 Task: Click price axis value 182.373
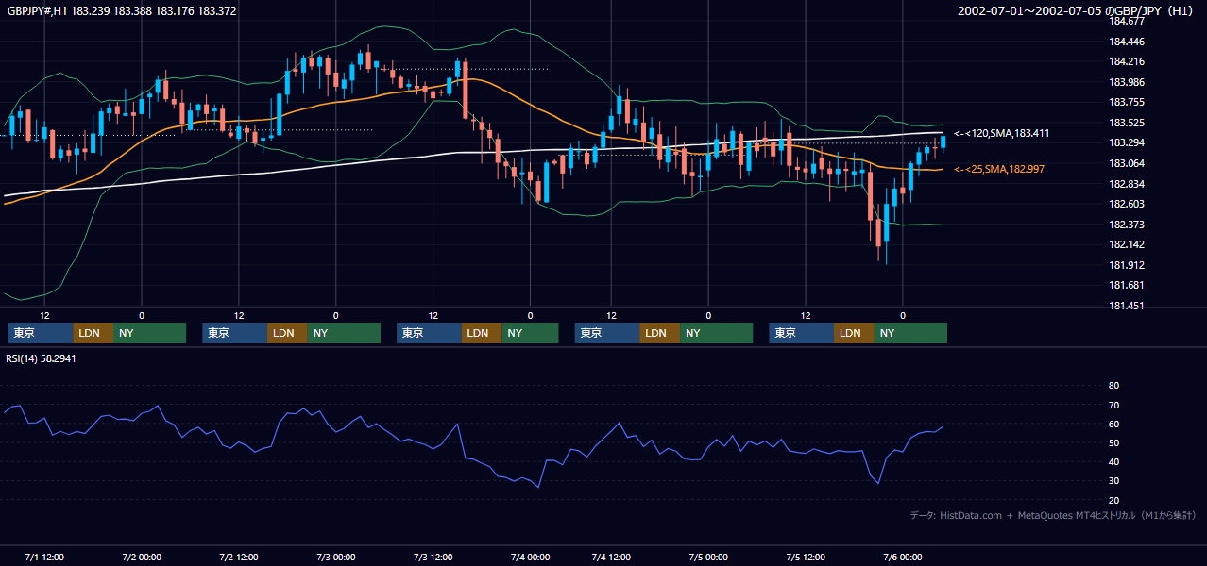click(1126, 225)
